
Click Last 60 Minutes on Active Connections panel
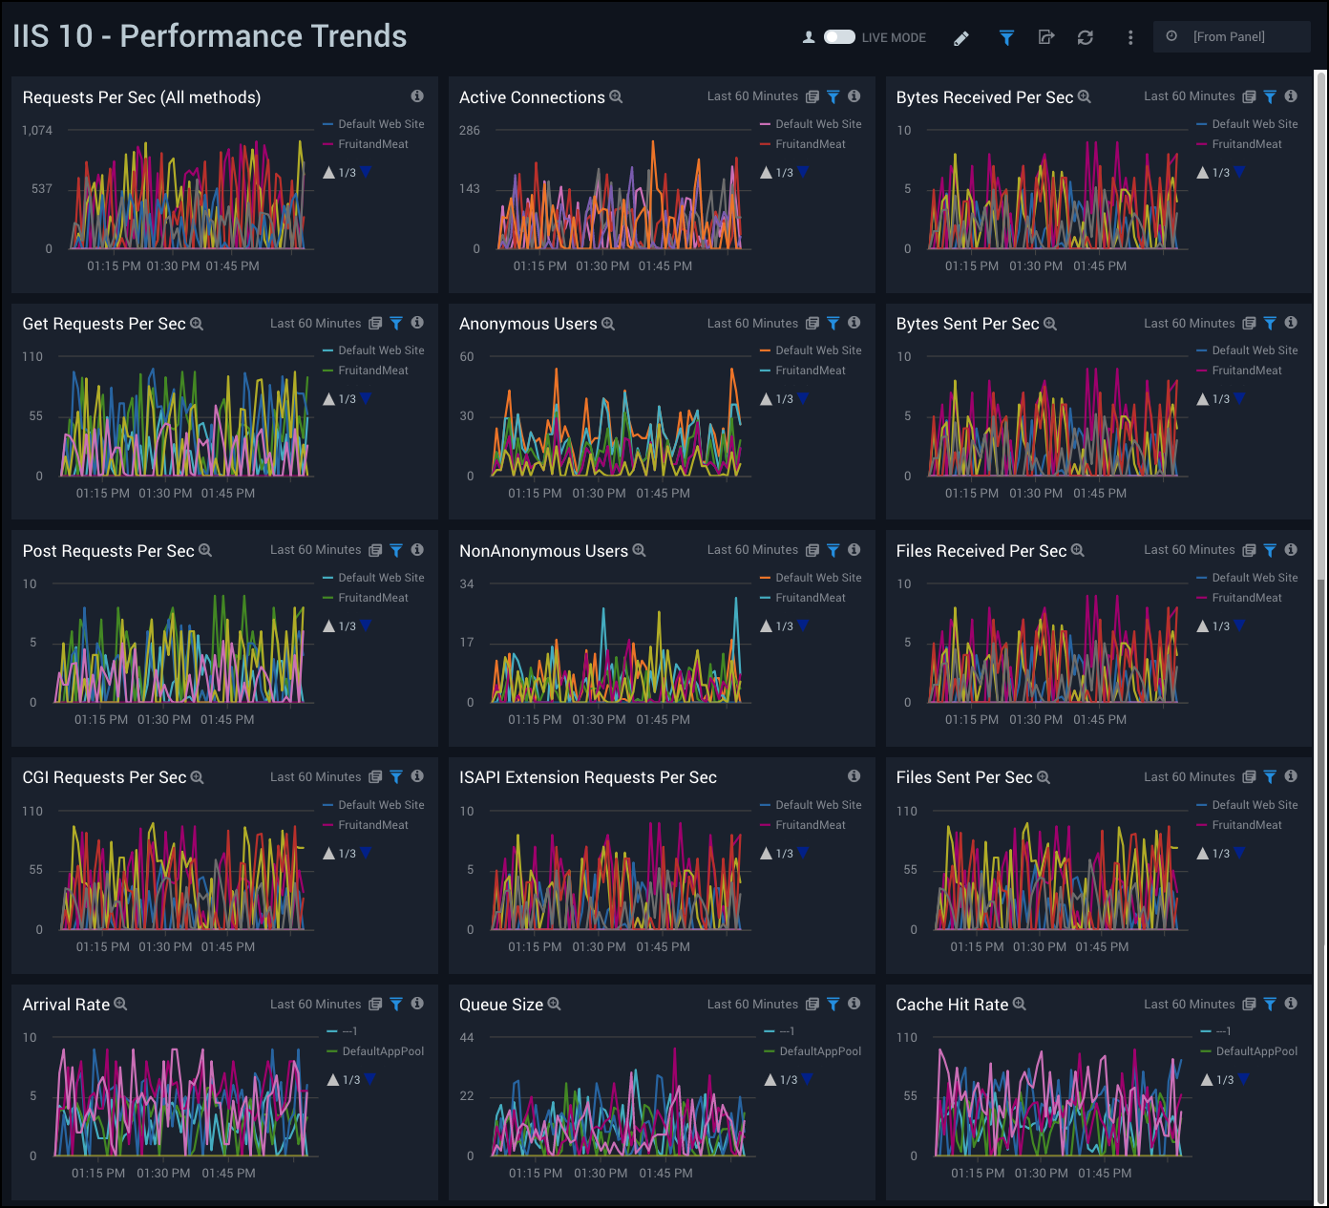(752, 96)
